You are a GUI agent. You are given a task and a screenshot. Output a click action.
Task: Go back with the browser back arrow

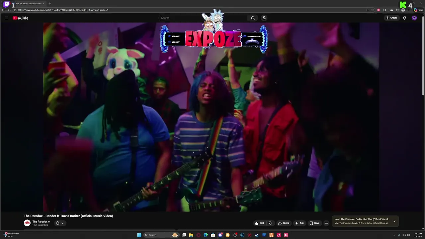click(3, 10)
